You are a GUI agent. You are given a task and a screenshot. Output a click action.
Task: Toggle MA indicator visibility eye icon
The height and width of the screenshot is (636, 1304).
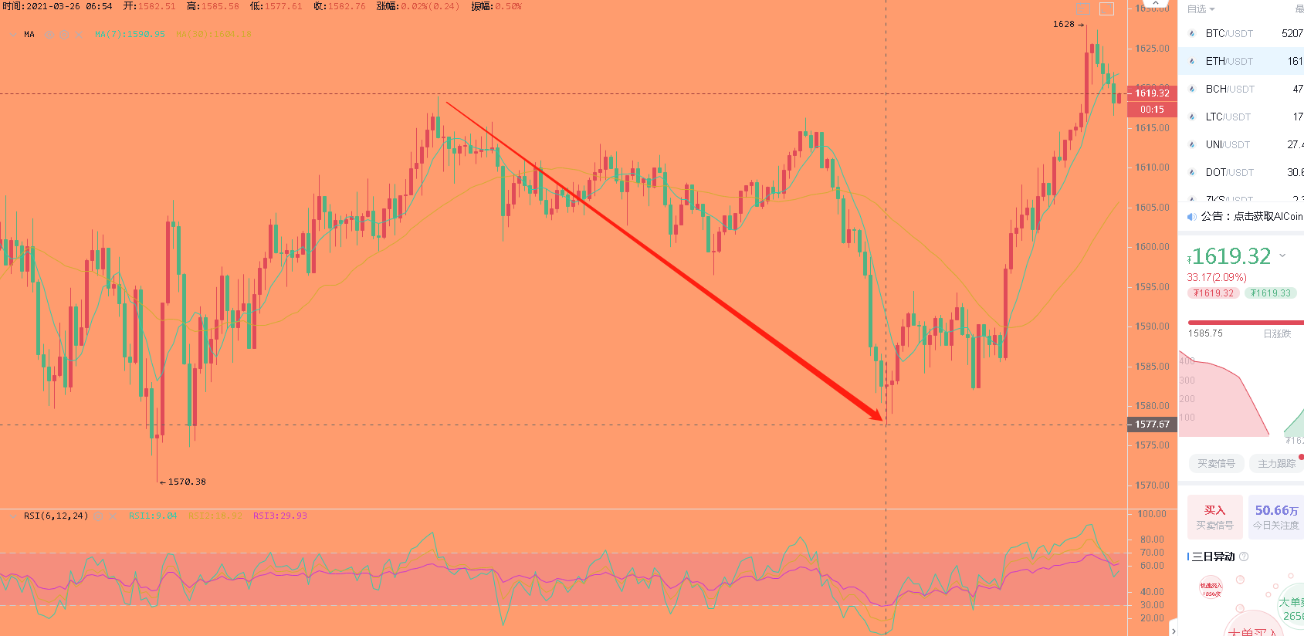coord(49,34)
